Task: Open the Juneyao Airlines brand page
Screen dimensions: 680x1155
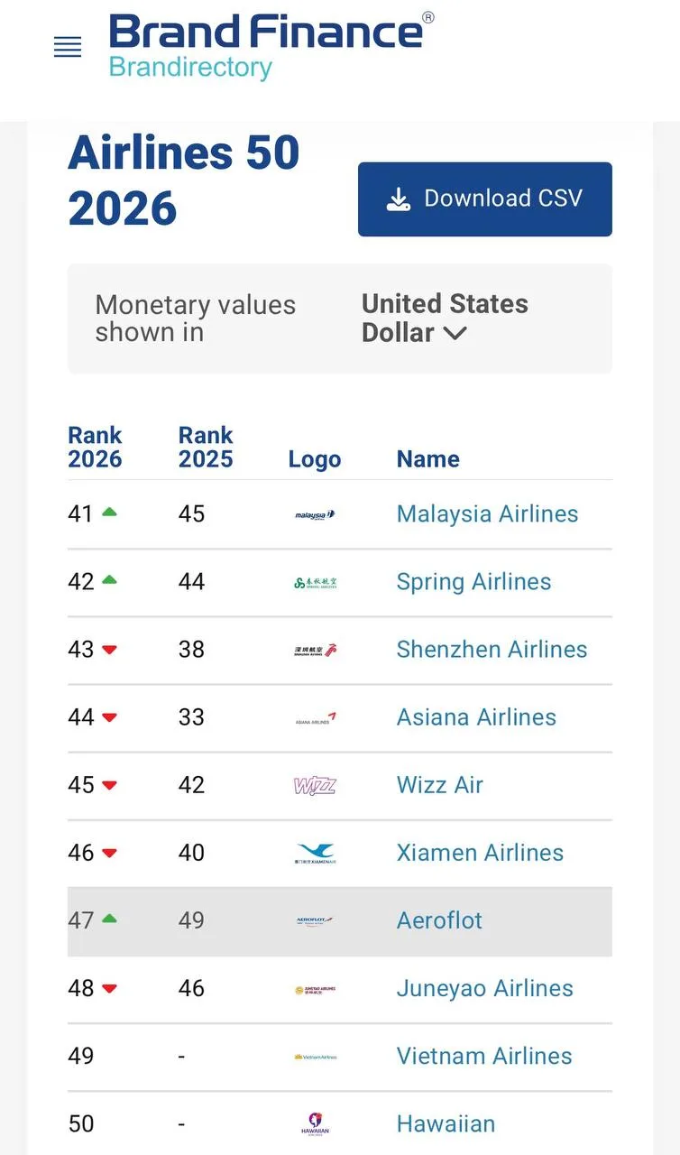Action: point(485,988)
